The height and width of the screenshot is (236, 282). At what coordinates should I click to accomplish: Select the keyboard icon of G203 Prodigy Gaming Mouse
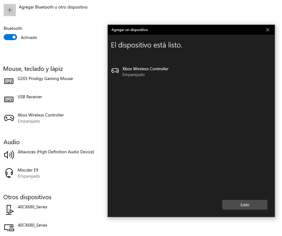coord(9,81)
